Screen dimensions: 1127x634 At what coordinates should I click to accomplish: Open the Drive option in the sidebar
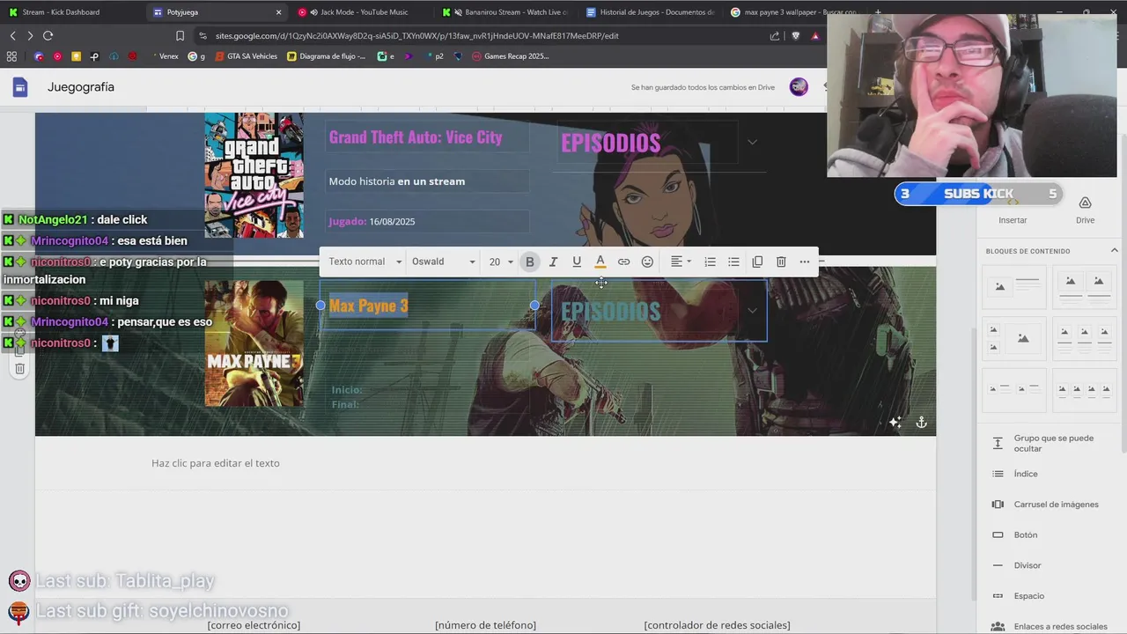coord(1085,211)
